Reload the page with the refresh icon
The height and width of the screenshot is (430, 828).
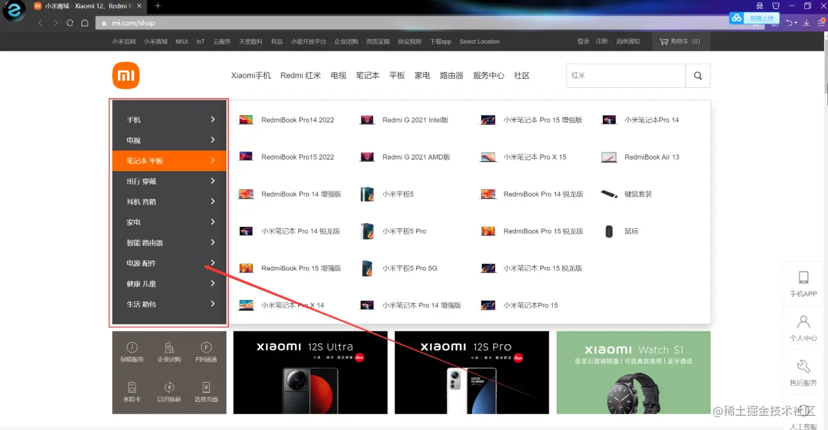(70, 23)
